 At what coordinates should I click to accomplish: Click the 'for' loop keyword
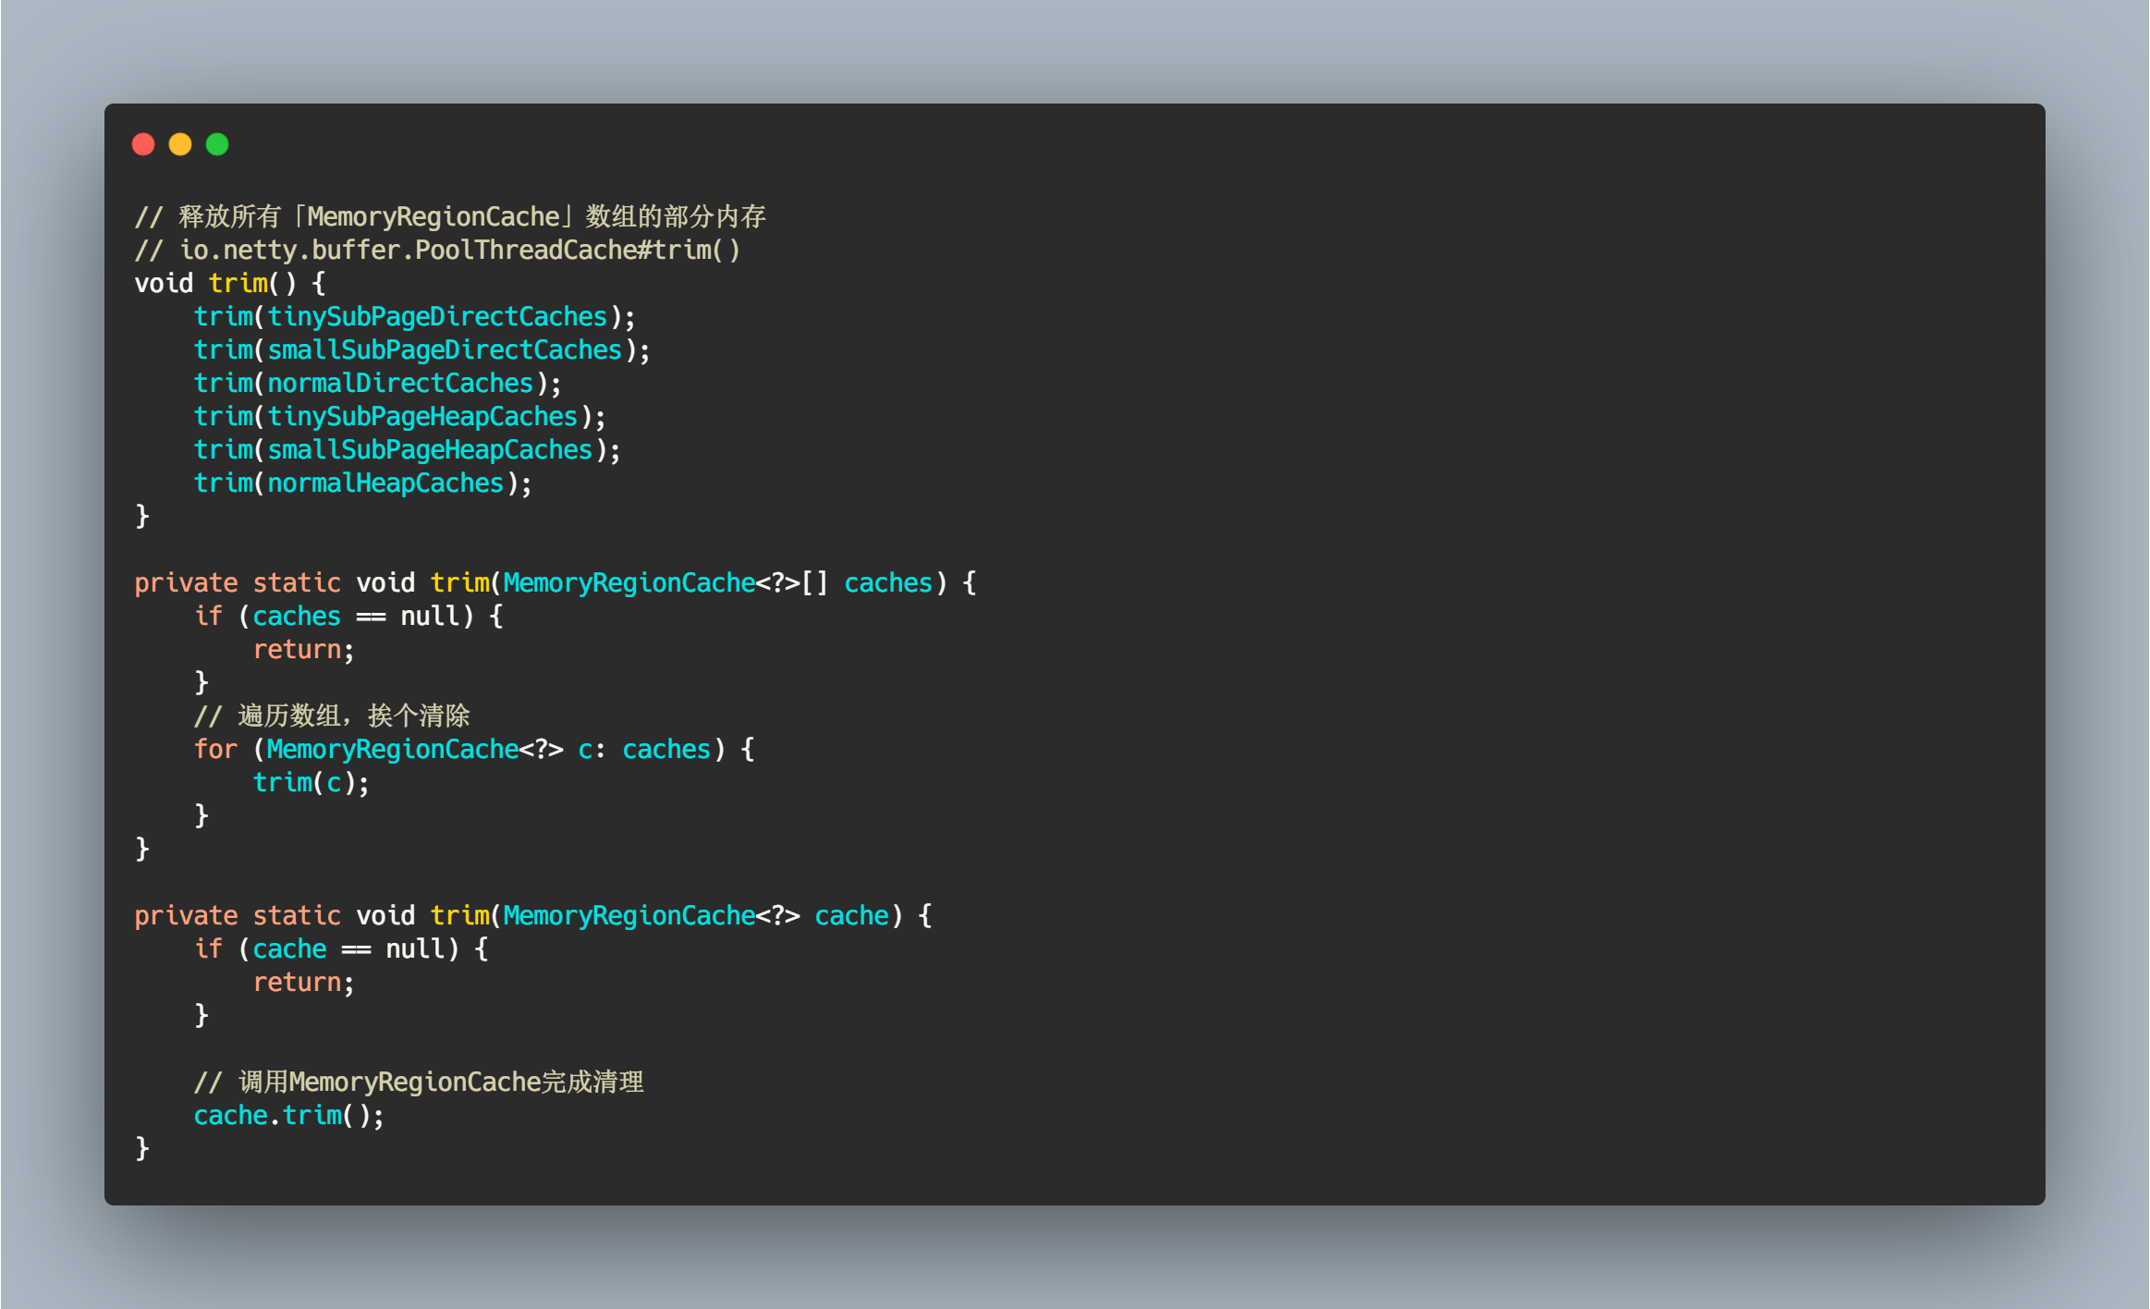click(215, 750)
